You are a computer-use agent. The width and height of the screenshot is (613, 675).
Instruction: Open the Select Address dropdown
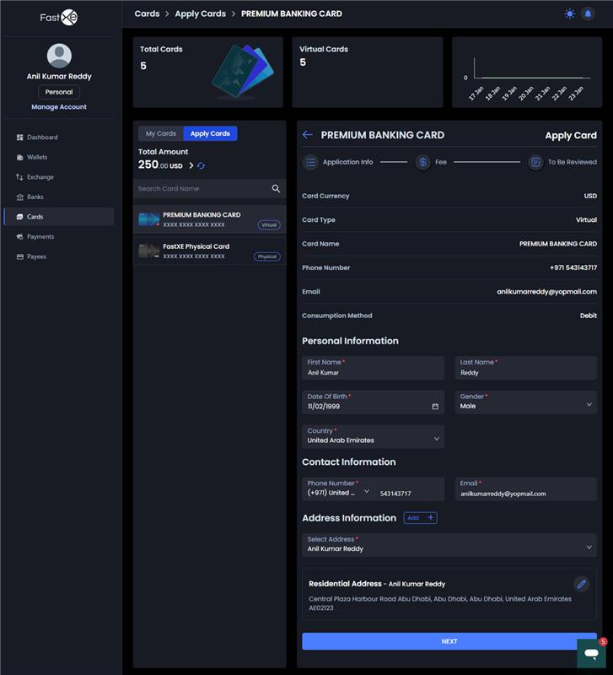coord(589,548)
